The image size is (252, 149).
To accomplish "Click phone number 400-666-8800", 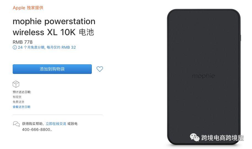I will click(36, 129).
